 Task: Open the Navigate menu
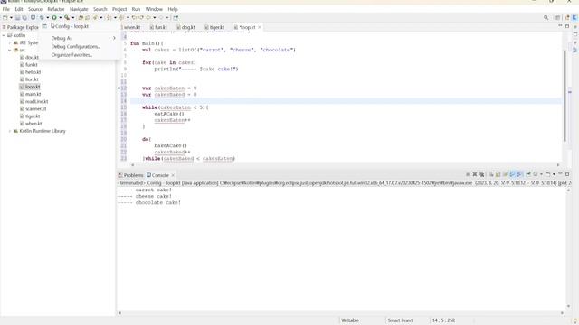(79, 9)
